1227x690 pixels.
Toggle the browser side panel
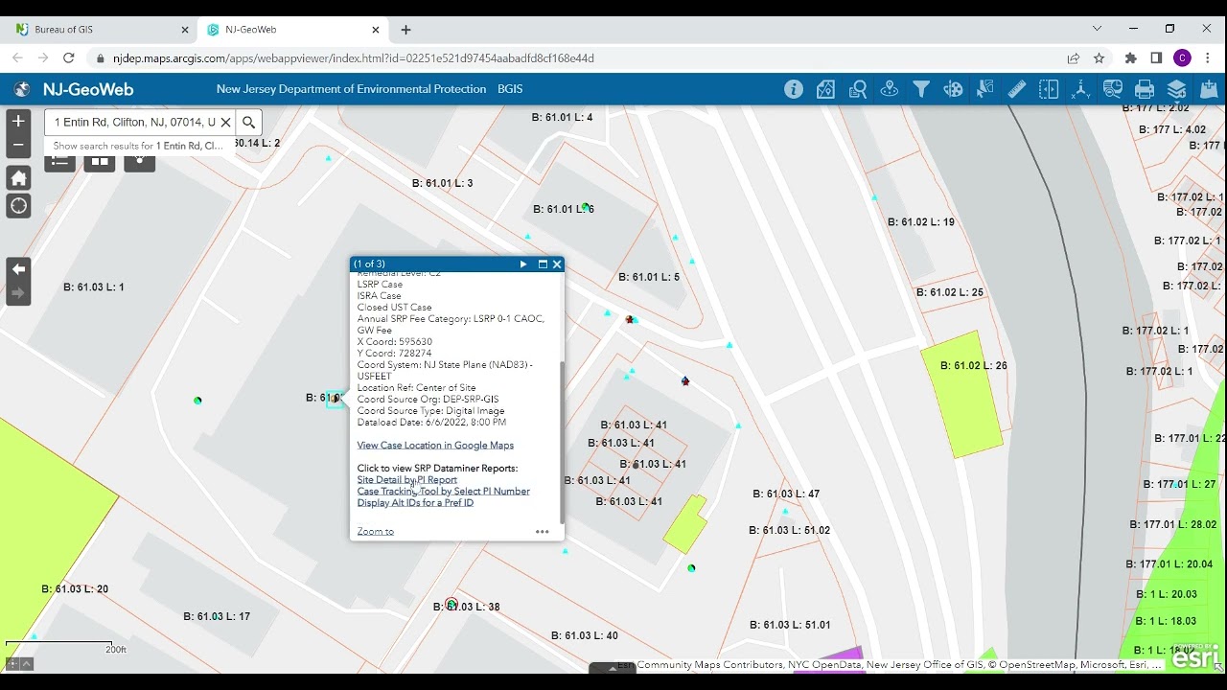[x=1156, y=58]
